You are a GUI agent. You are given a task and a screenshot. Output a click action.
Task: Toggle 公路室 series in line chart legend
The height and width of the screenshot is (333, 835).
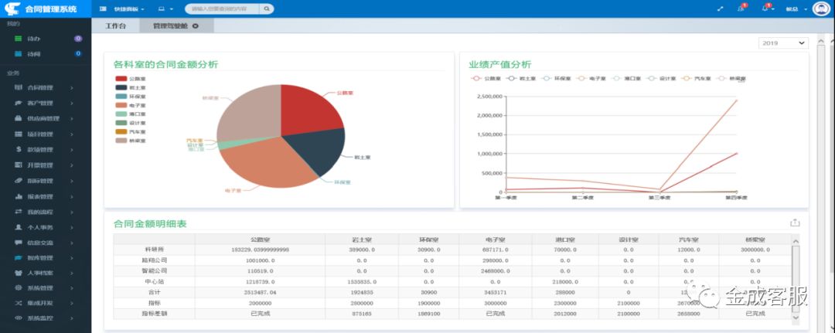pos(486,78)
